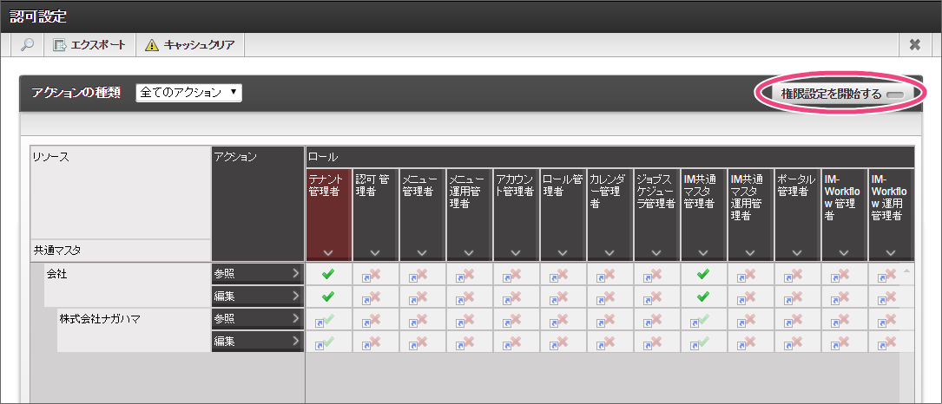The height and width of the screenshot is (404, 942).
Task: Expand the 認可管理者 role column chevron
Action: coord(375,252)
